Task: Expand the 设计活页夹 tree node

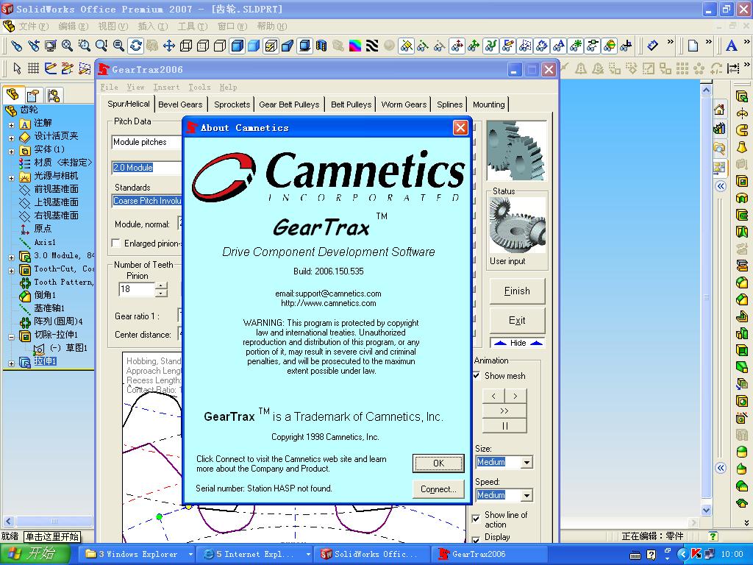Action: (x=12, y=138)
